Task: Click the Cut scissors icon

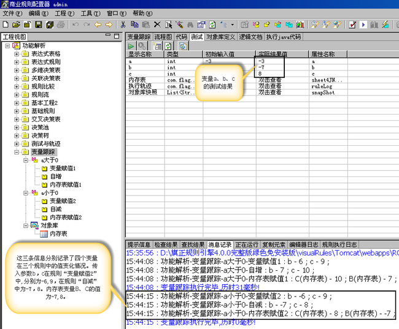Action: [123, 25]
